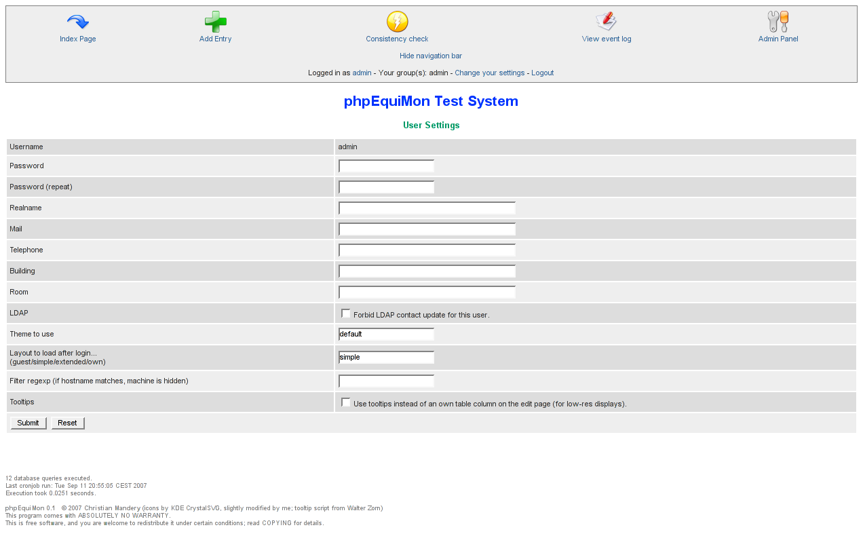Click the admin username link
The width and height of the screenshot is (863, 534).
(362, 73)
